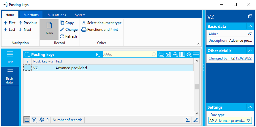Click the New record button

pos(49,29)
